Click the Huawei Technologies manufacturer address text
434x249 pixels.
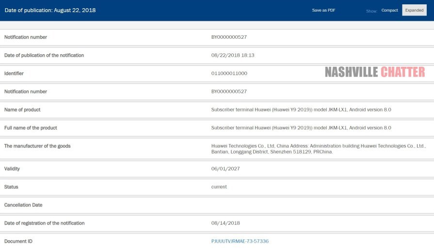click(x=318, y=149)
